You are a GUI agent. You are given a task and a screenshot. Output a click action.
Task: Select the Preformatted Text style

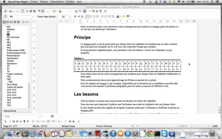point(16,53)
